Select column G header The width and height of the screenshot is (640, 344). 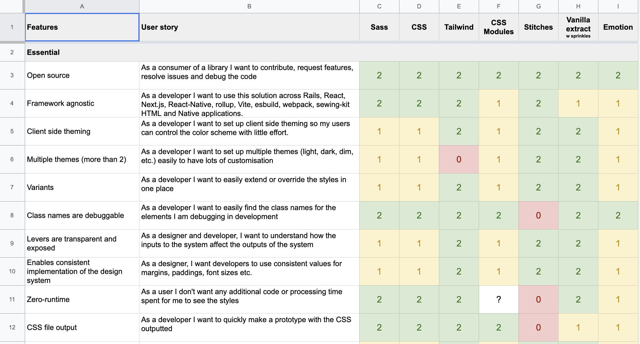point(539,6)
